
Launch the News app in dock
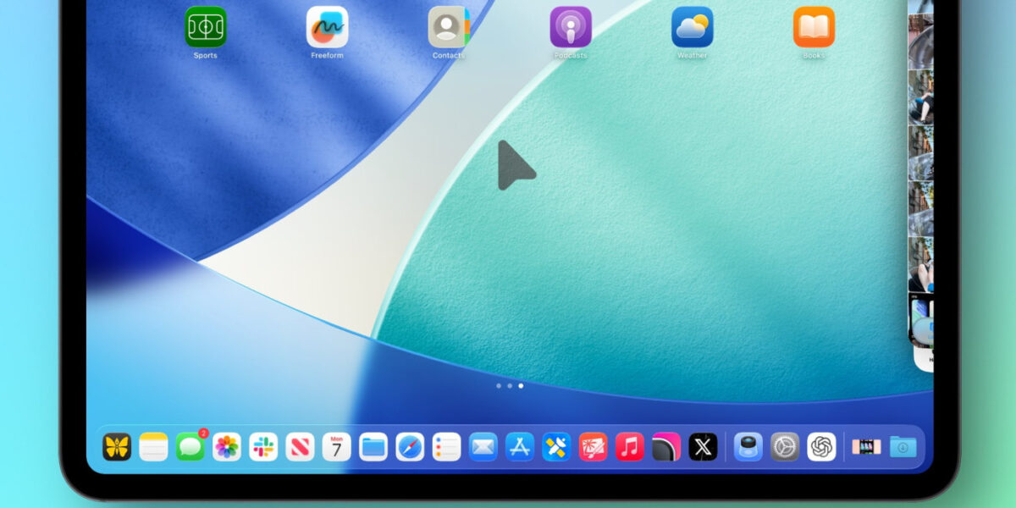pyautogui.click(x=300, y=446)
